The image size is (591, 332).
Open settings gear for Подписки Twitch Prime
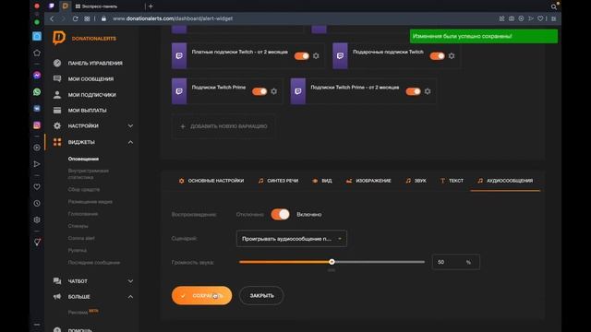274,91
